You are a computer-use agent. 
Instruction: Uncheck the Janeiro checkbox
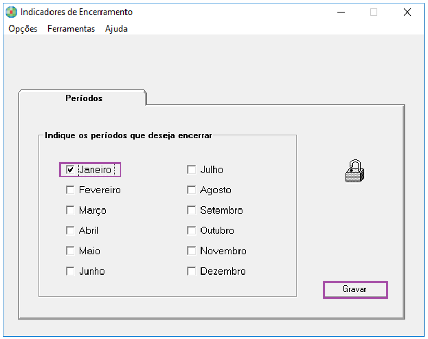pos(70,169)
